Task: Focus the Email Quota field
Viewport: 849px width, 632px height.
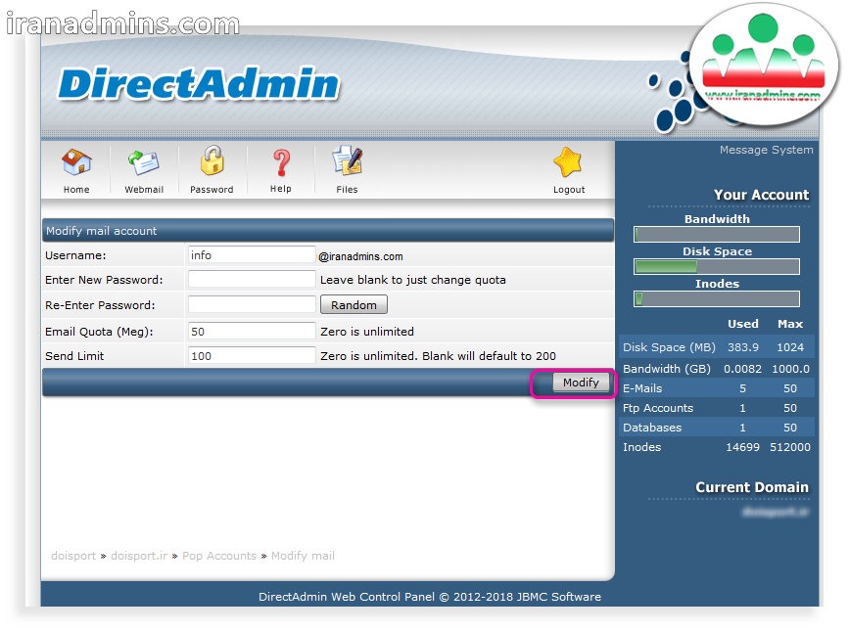Action: pyautogui.click(x=252, y=331)
